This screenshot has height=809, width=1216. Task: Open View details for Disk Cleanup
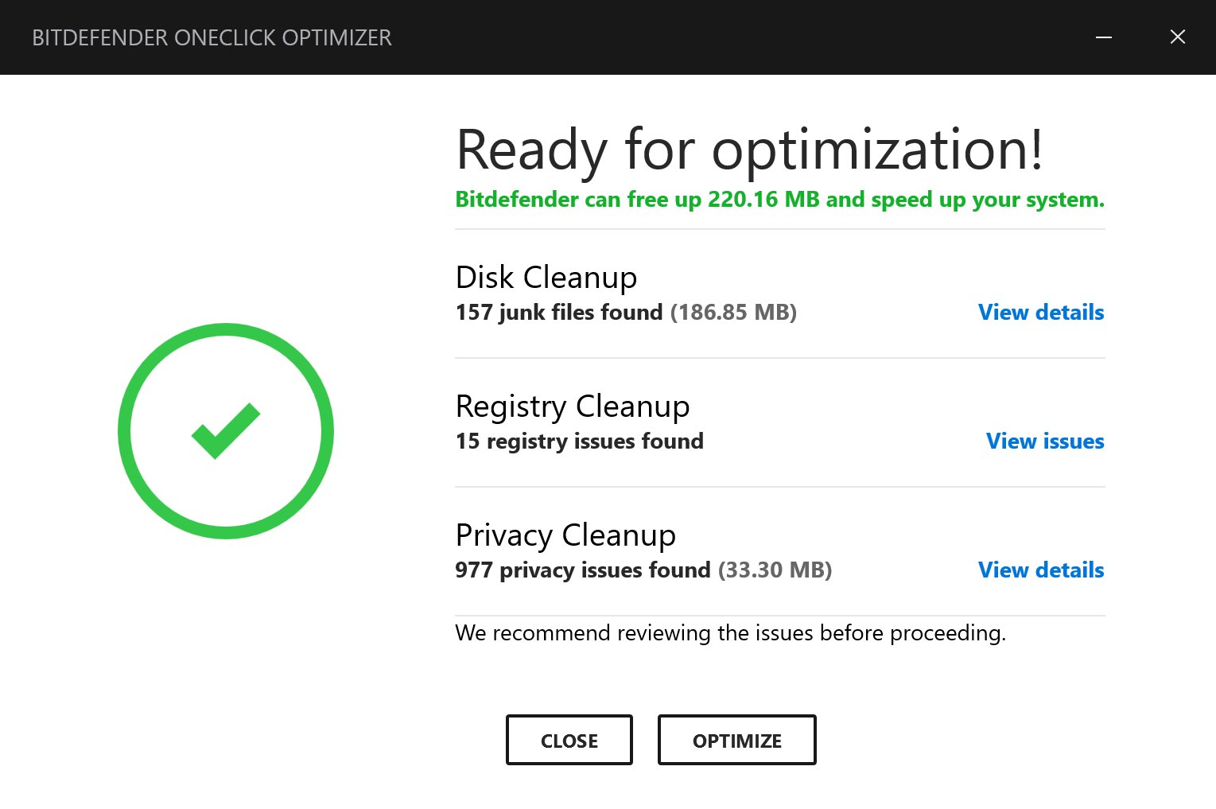1041,312
